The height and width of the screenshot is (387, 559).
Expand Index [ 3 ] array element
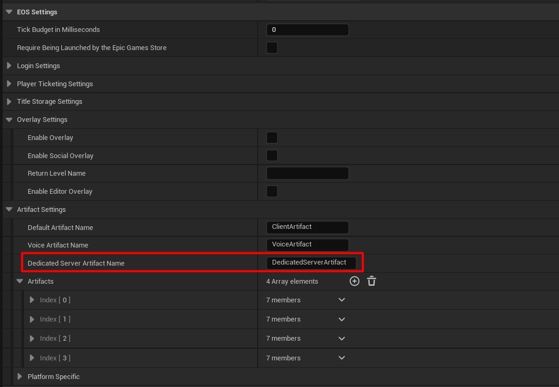pos(32,358)
